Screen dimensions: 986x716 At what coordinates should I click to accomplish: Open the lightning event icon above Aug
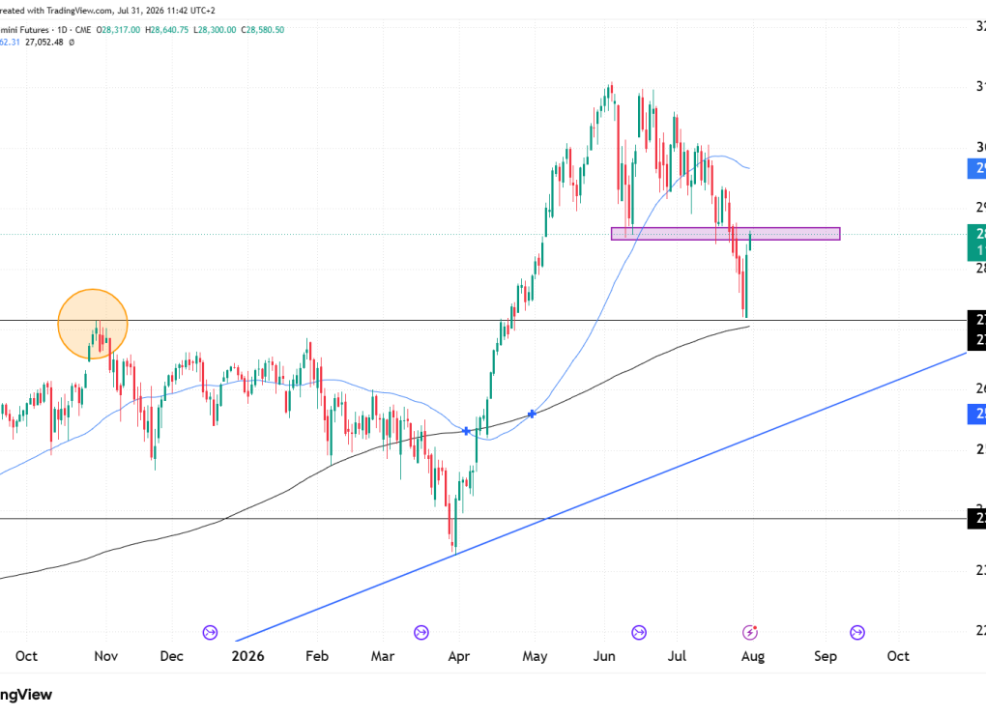pos(749,632)
